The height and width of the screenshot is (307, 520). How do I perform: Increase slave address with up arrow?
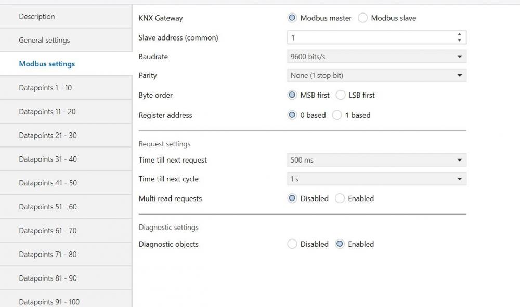[459, 35]
